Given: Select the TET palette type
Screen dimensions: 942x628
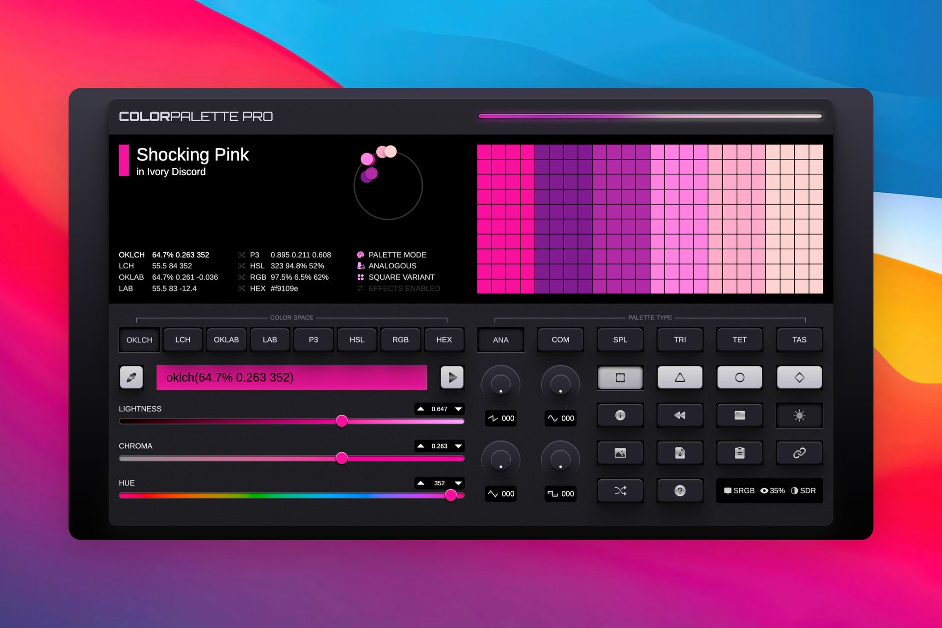Looking at the screenshot, I should coord(739,340).
